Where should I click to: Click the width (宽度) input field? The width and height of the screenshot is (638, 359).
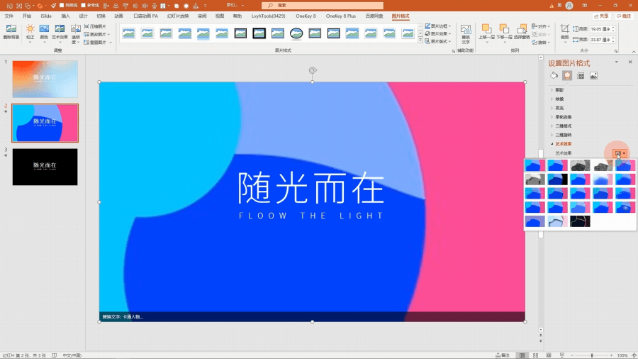602,40
